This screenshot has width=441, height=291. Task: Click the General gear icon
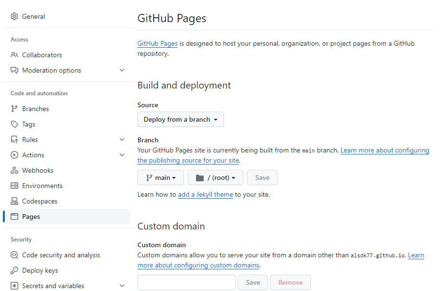tap(14, 17)
